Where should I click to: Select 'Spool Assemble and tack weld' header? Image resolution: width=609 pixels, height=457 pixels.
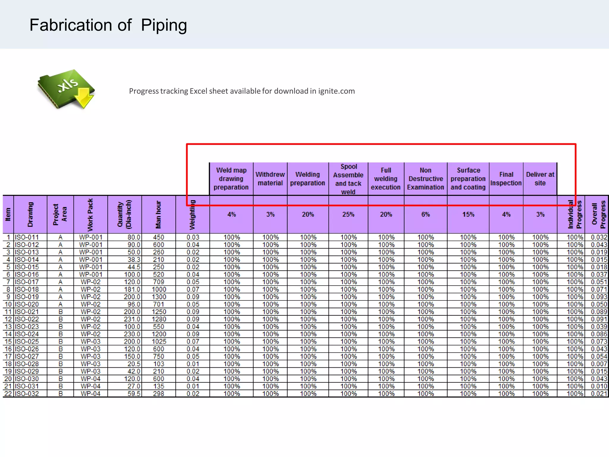tap(348, 179)
